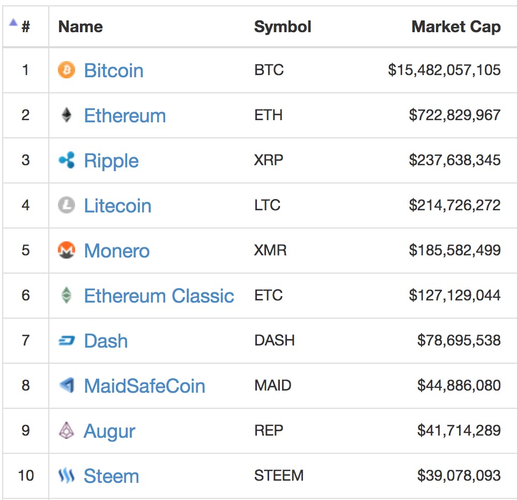The height and width of the screenshot is (500, 517).
Task: Open the Bitcoin link
Action: 114,70
